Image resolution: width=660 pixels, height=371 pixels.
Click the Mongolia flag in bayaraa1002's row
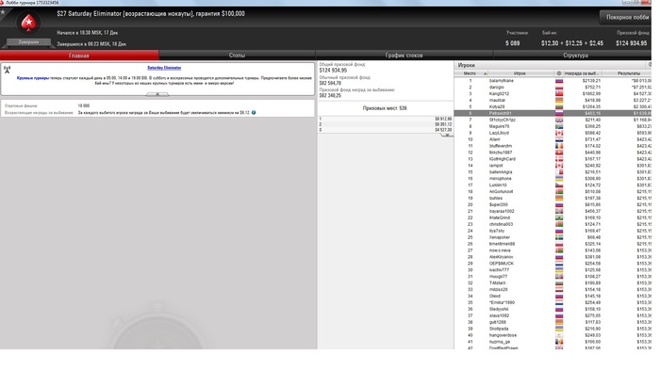[559, 211]
